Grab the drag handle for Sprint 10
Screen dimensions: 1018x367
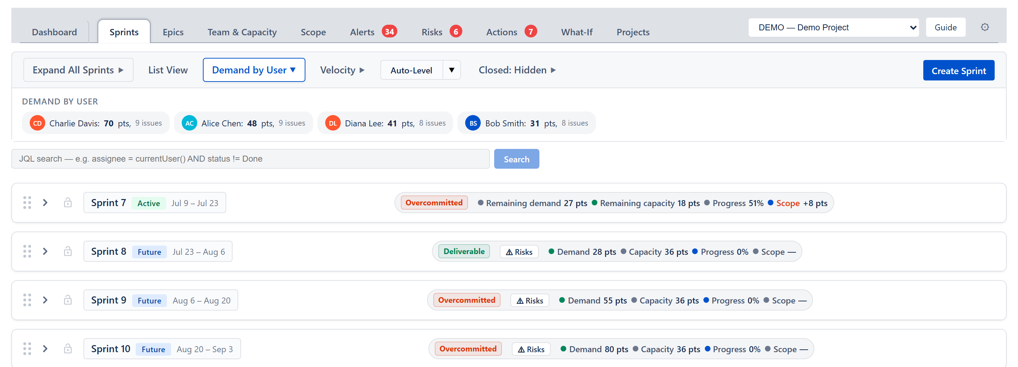[x=27, y=349]
